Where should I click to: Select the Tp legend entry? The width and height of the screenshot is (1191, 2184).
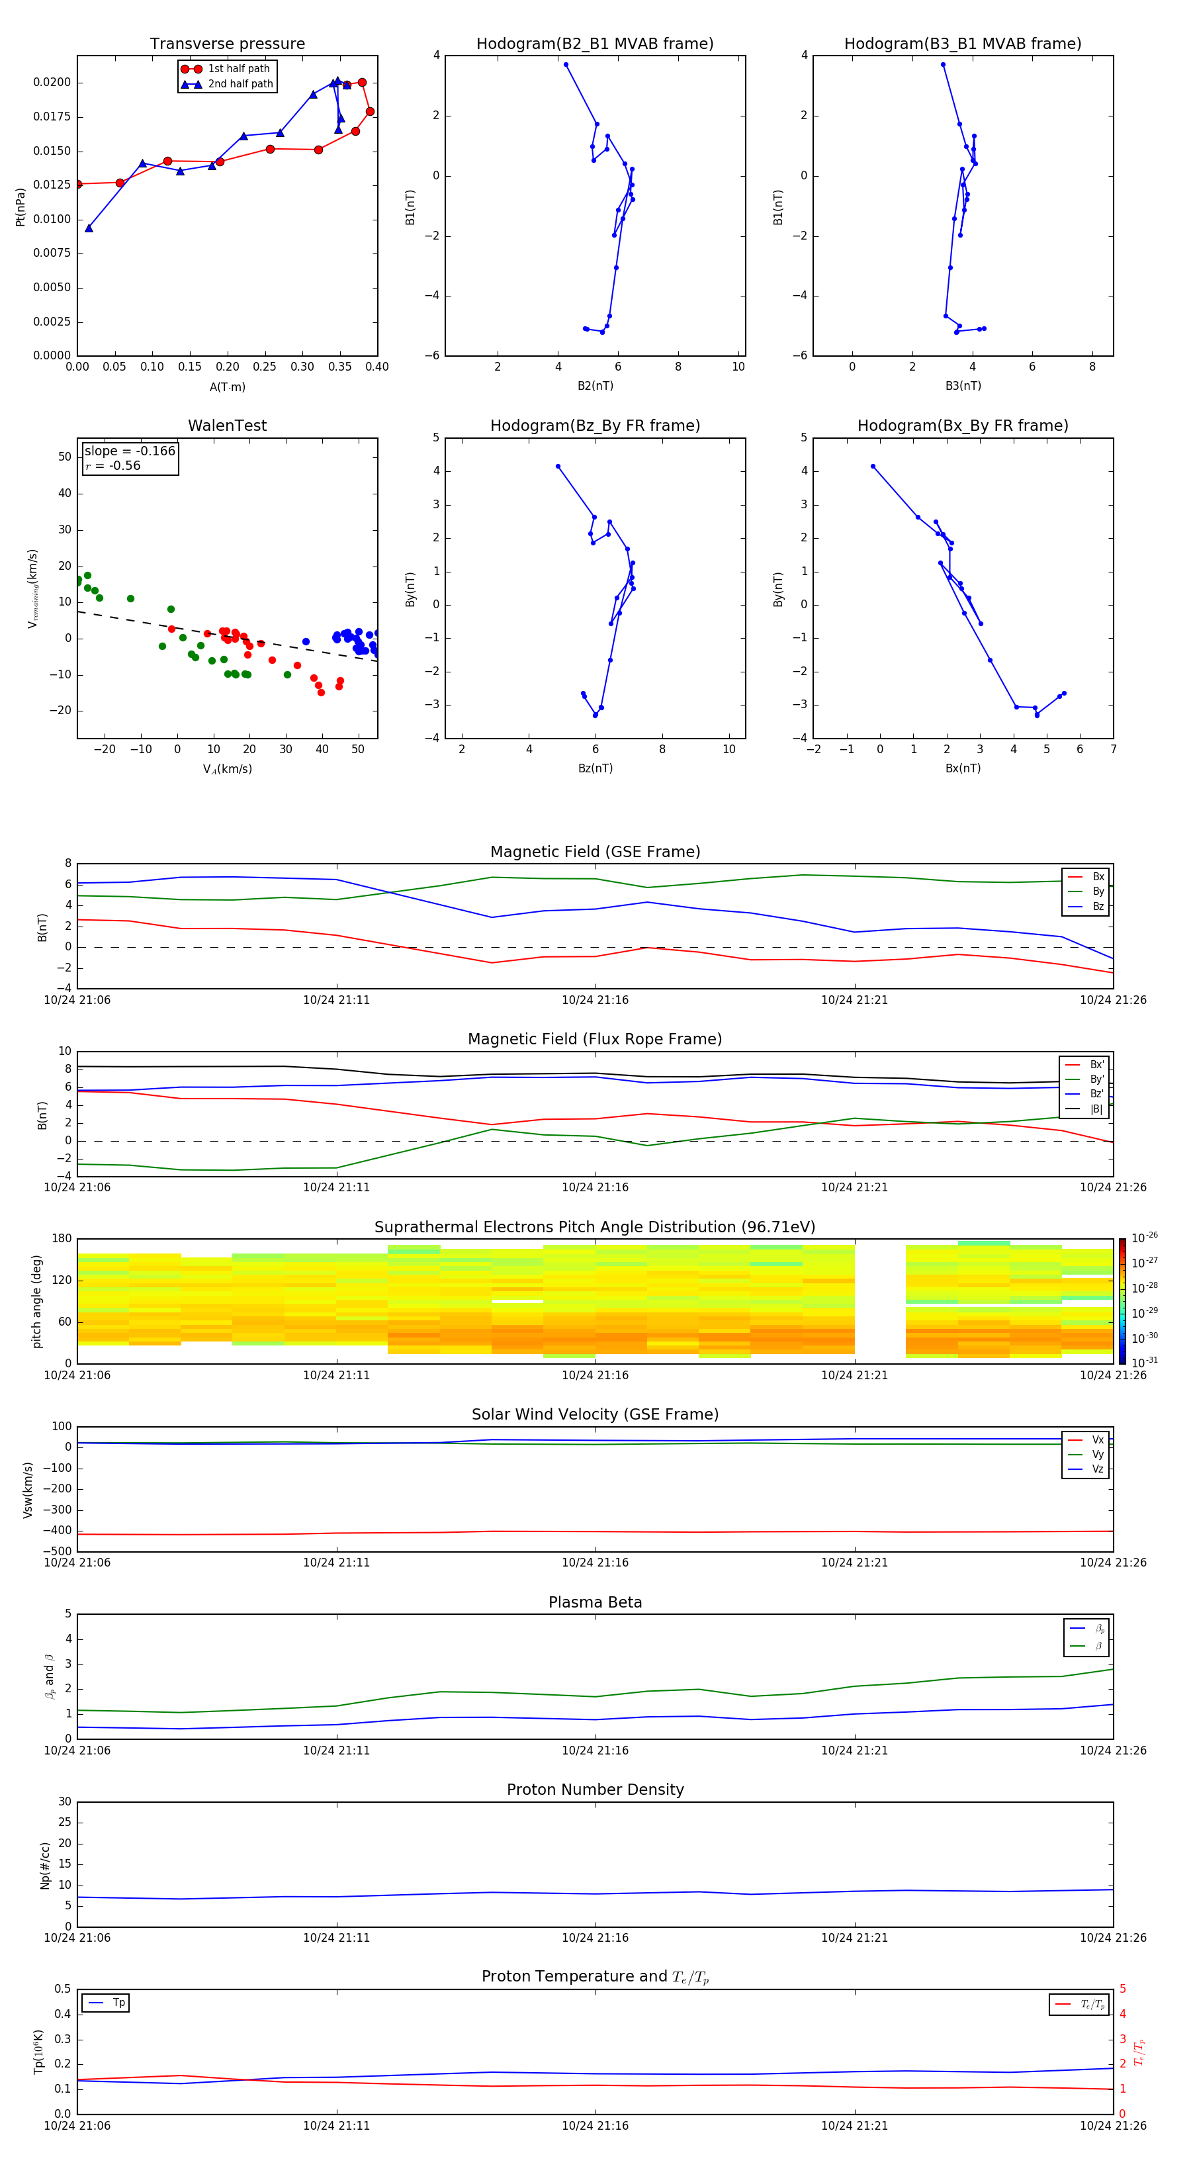107,2003
